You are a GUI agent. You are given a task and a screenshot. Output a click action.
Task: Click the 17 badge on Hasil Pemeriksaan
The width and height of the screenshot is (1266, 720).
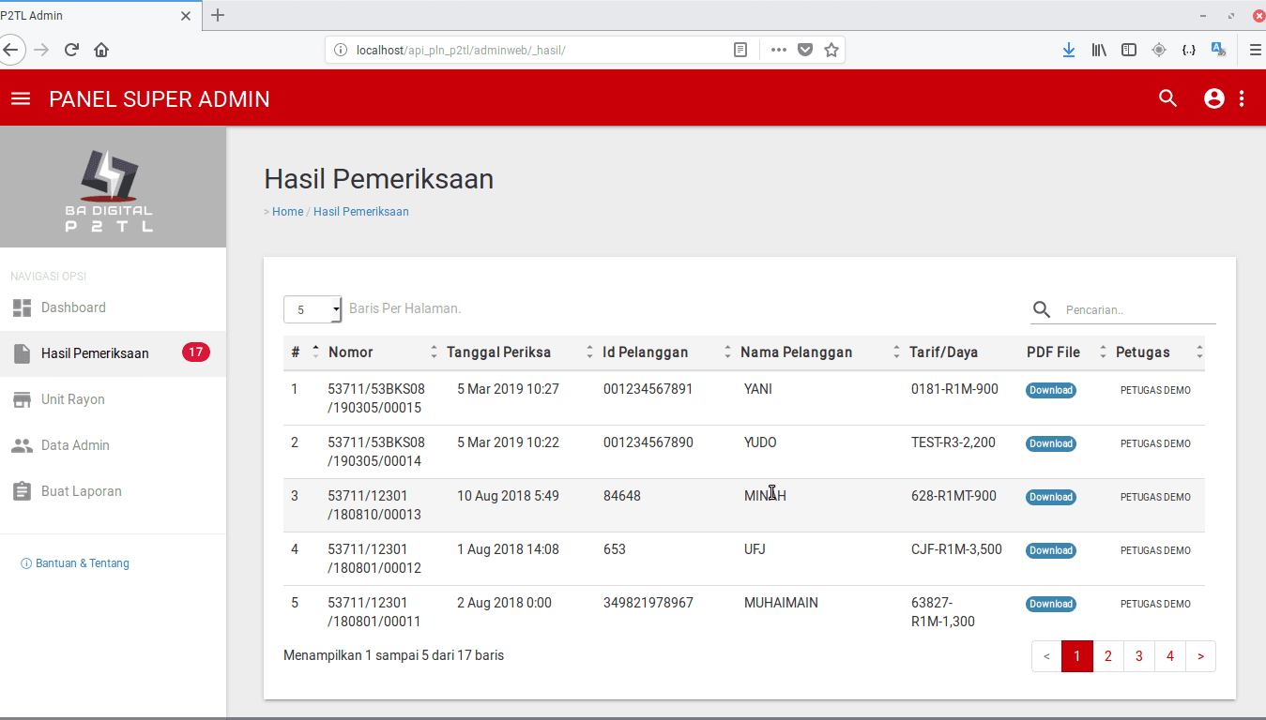[x=195, y=352]
